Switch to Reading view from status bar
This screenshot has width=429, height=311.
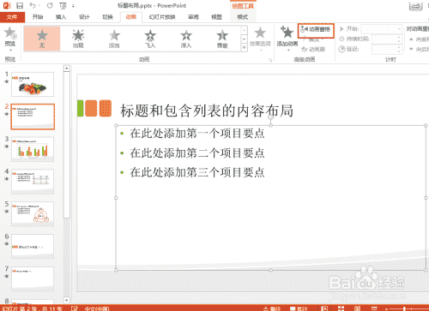coord(358,308)
